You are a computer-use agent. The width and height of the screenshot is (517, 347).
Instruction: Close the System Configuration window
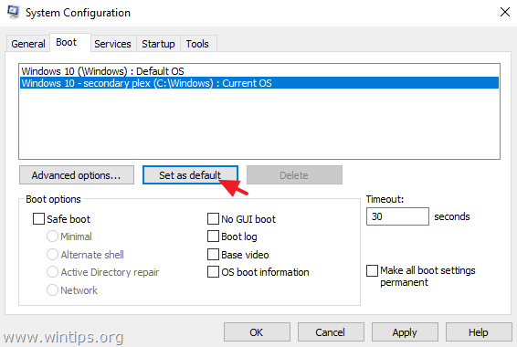505,12
